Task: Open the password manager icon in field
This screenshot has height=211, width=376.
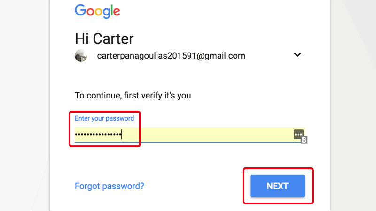Action: point(298,135)
